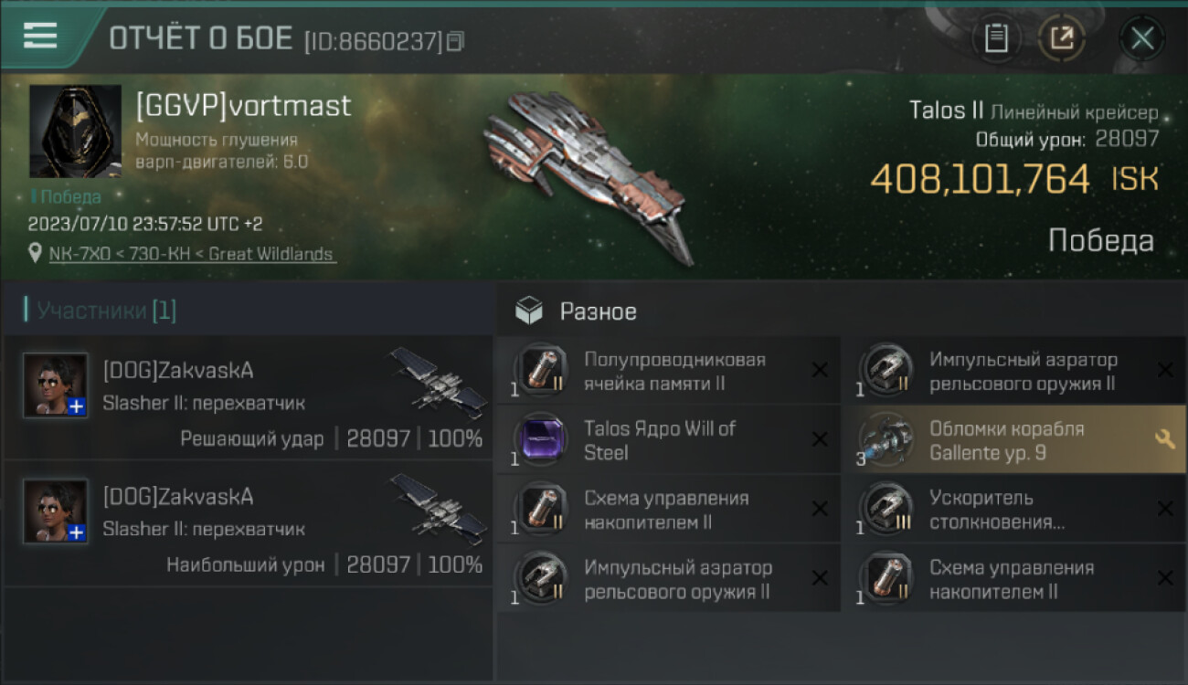
Task: Copy the battle report ID icon
Action: click(x=455, y=41)
